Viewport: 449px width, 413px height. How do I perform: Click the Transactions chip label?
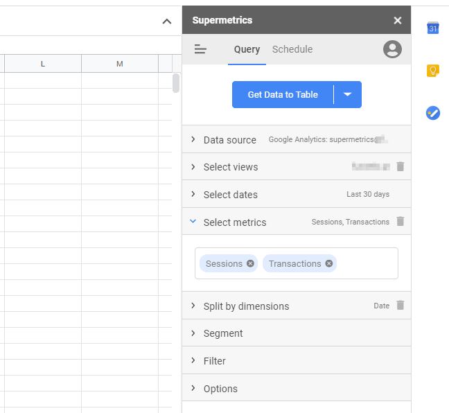(x=294, y=263)
